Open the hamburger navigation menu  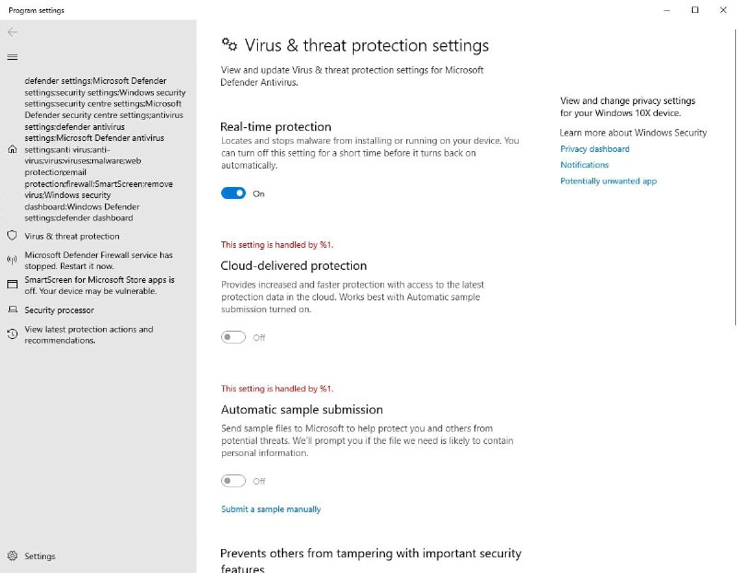point(13,57)
